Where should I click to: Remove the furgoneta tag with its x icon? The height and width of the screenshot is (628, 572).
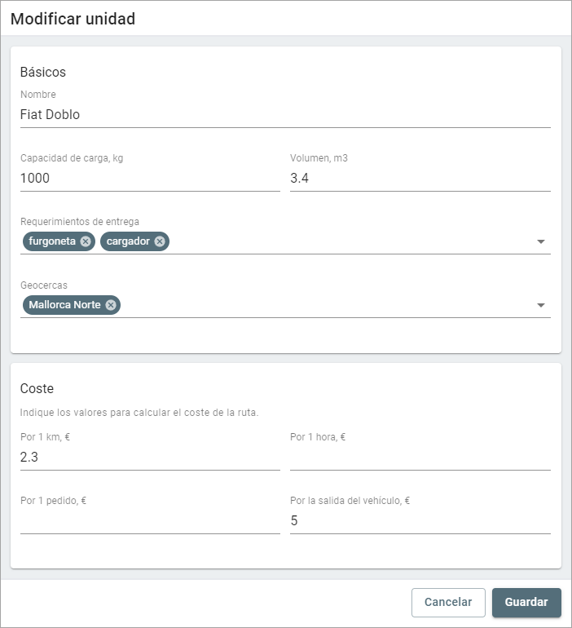click(x=86, y=241)
